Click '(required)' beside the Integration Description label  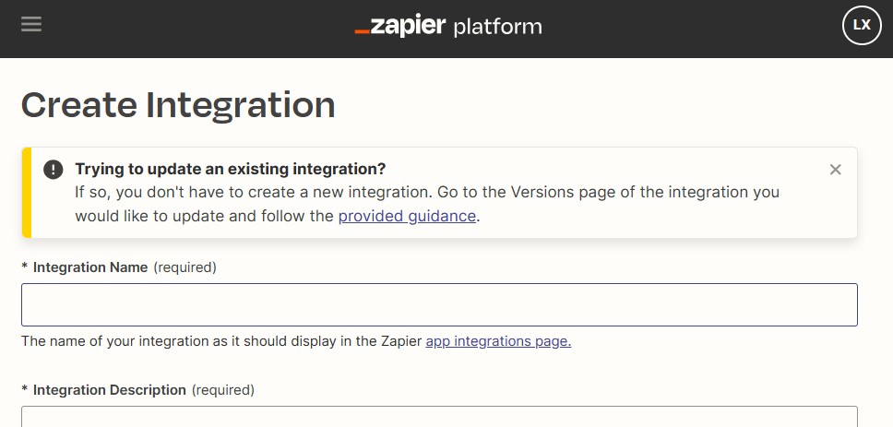point(222,390)
